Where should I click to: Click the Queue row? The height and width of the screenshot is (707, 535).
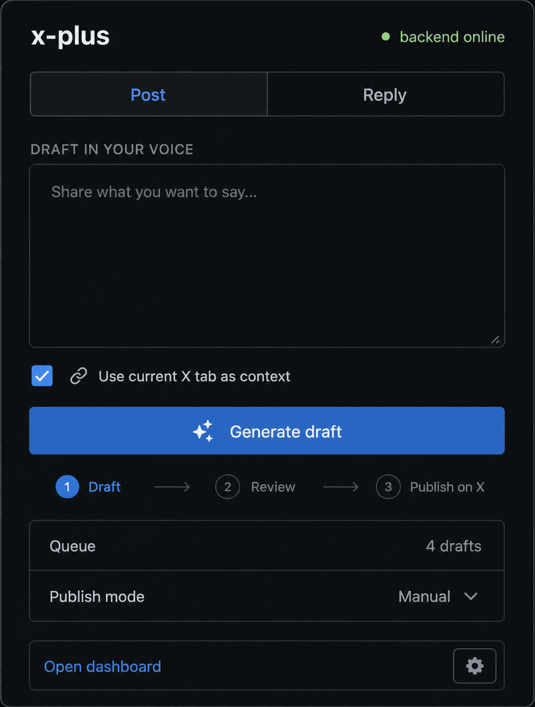(x=267, y=546)
